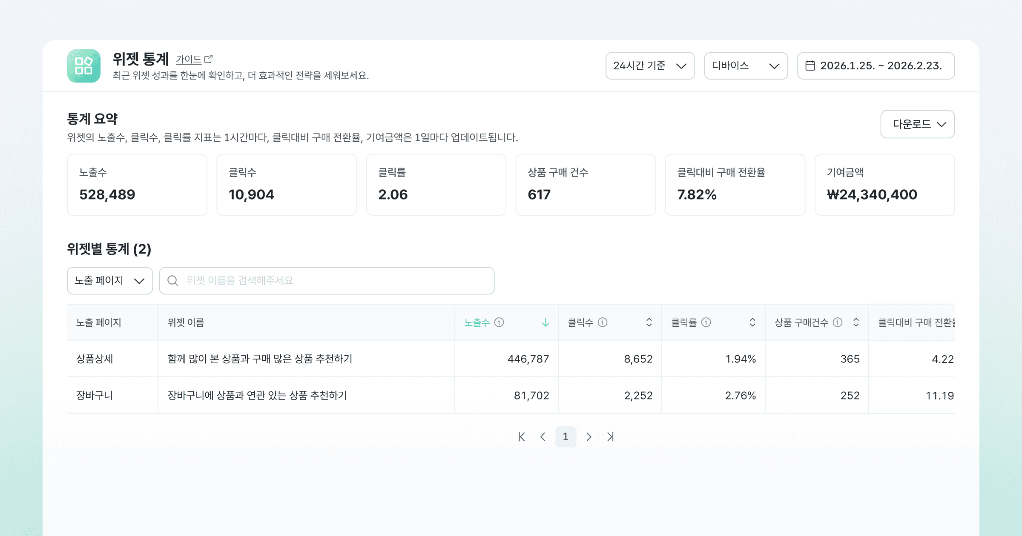Toggle 노출수 descending sort arrow
Image resolution: width=1022 pixels, height=536 pixels.
[x=545, y=322]
